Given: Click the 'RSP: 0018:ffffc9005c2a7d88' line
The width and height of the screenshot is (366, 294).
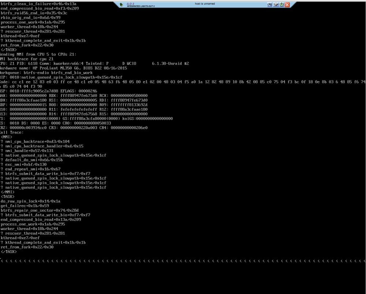Looking at the screenshot, I should click(49, 91).
